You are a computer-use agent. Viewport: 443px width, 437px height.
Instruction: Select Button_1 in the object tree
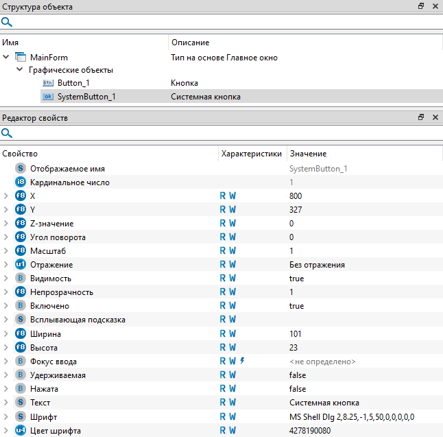pyautogui.click(x=73, y=83)
